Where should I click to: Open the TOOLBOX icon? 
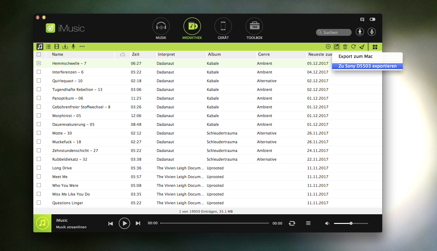click(x=254, y=26)
